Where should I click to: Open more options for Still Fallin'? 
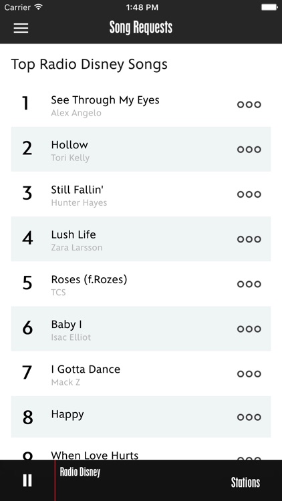(249, 194)
